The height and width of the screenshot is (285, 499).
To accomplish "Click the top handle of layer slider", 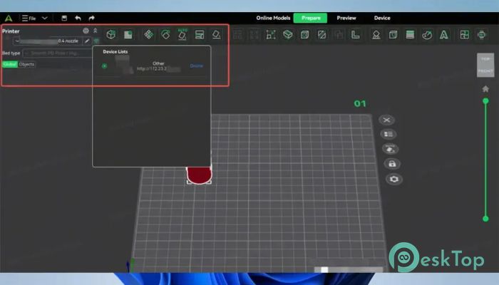I will pyautogui.click(x=485, y=101).
